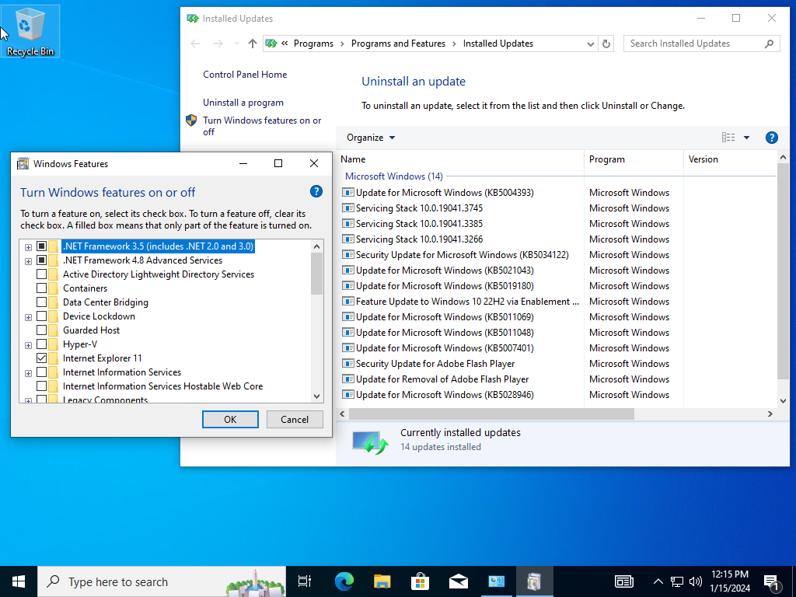Screen dimensions: 796x597
Task: Open the Windows Start menu
Action: click(x=19, y=581)
